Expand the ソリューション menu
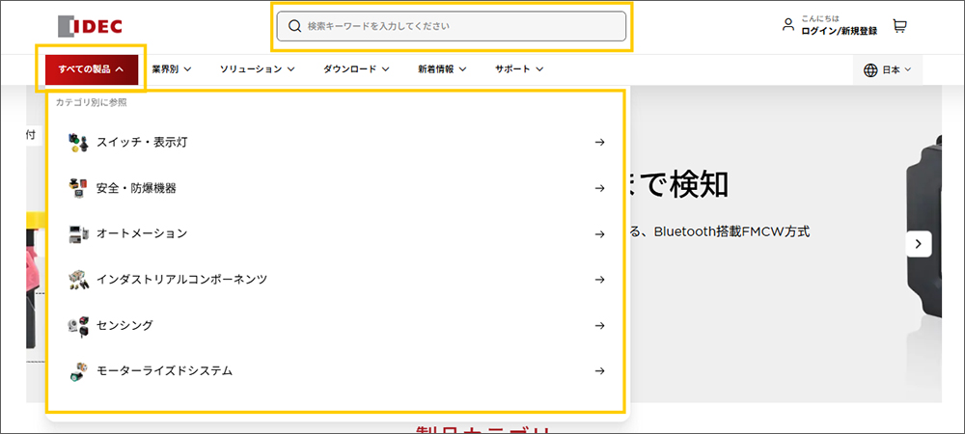 [x=257, y=69]
